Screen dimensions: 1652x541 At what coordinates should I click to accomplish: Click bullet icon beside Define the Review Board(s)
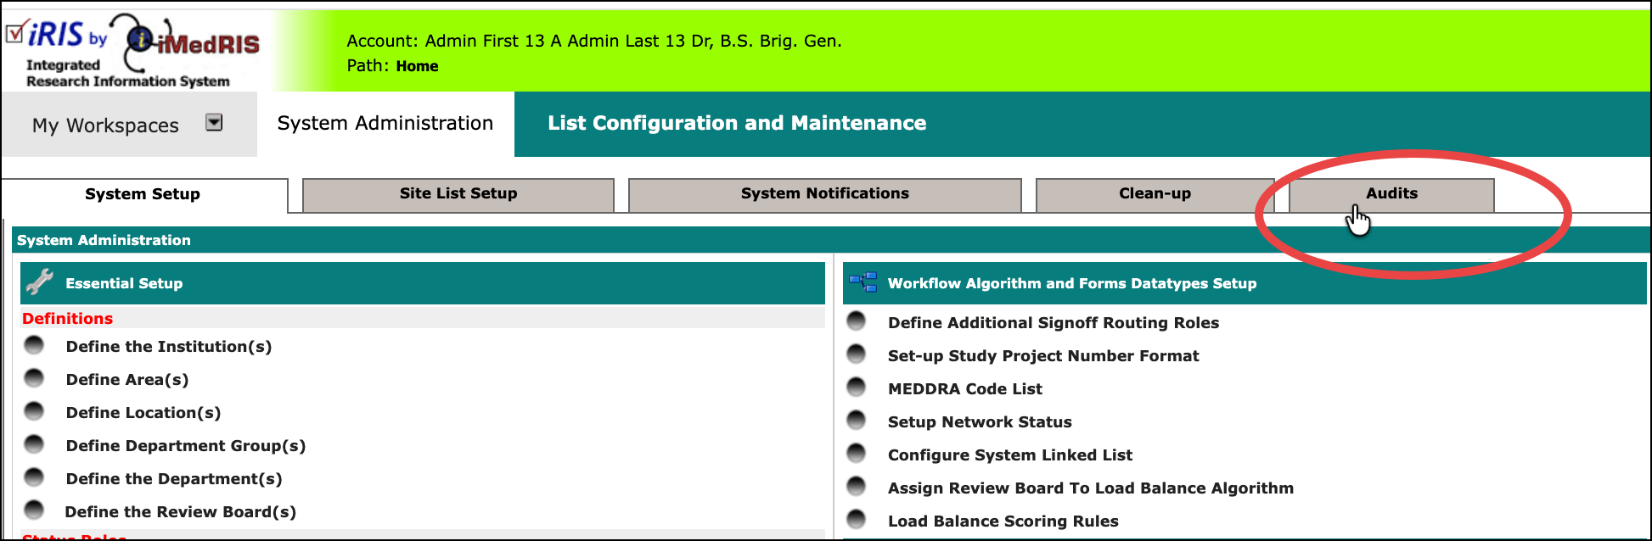pyautogui.click(x=34, y=510)
